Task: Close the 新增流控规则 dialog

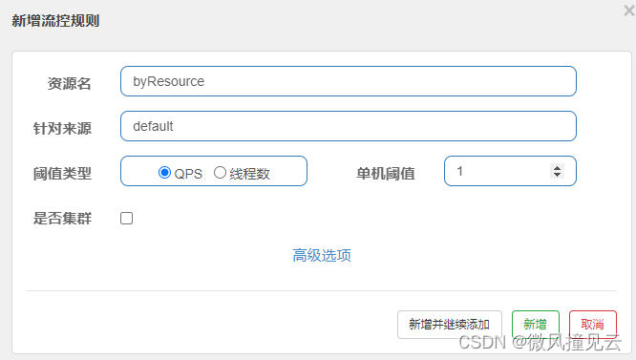Action: pyautogui.click(x=629, y=11)
